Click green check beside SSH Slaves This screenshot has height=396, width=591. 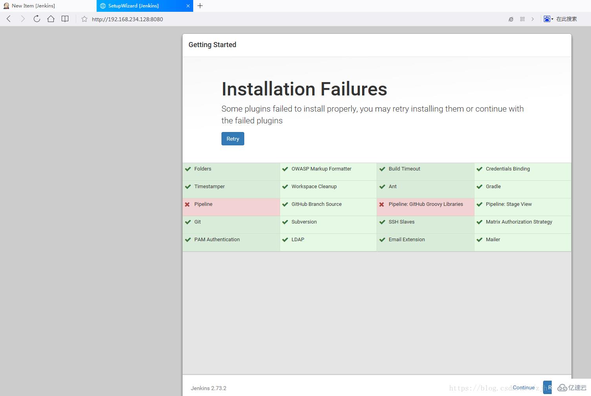pos(382,222)
